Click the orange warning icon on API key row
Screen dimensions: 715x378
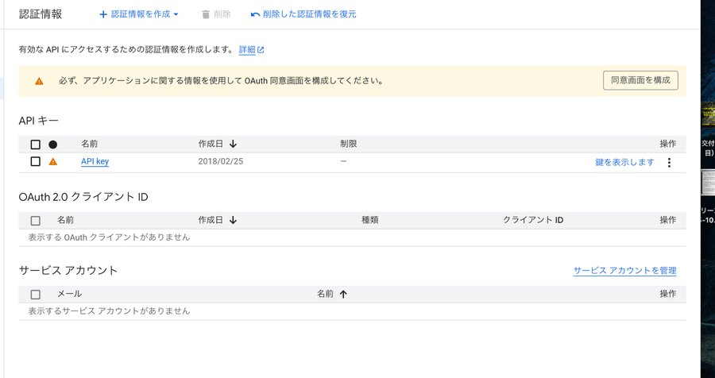pos(53,162)
